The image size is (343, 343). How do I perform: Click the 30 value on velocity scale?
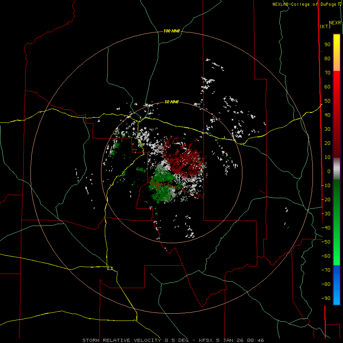pos(327,129)
